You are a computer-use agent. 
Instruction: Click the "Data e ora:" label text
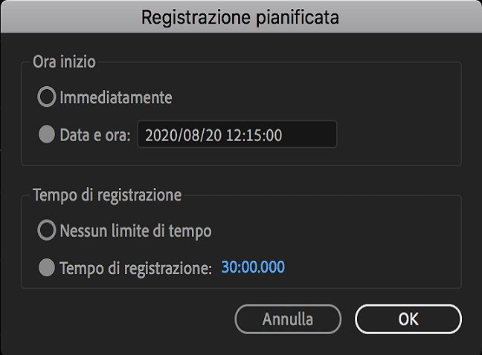coord(95,135)
